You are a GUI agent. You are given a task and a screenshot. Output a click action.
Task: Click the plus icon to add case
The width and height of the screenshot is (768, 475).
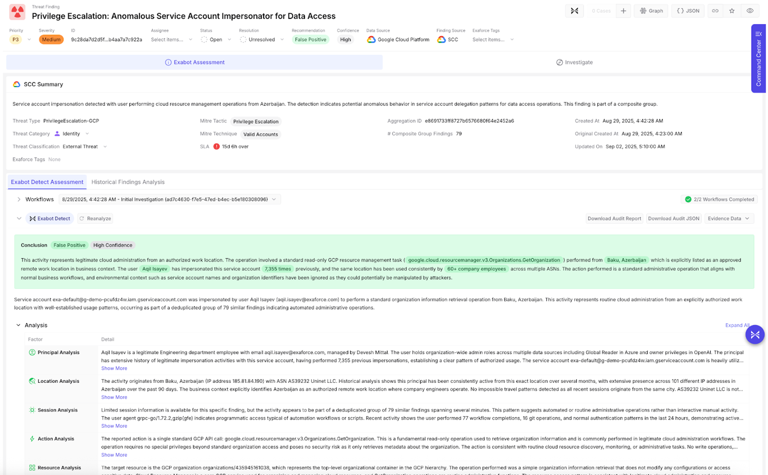coord(623,11)
